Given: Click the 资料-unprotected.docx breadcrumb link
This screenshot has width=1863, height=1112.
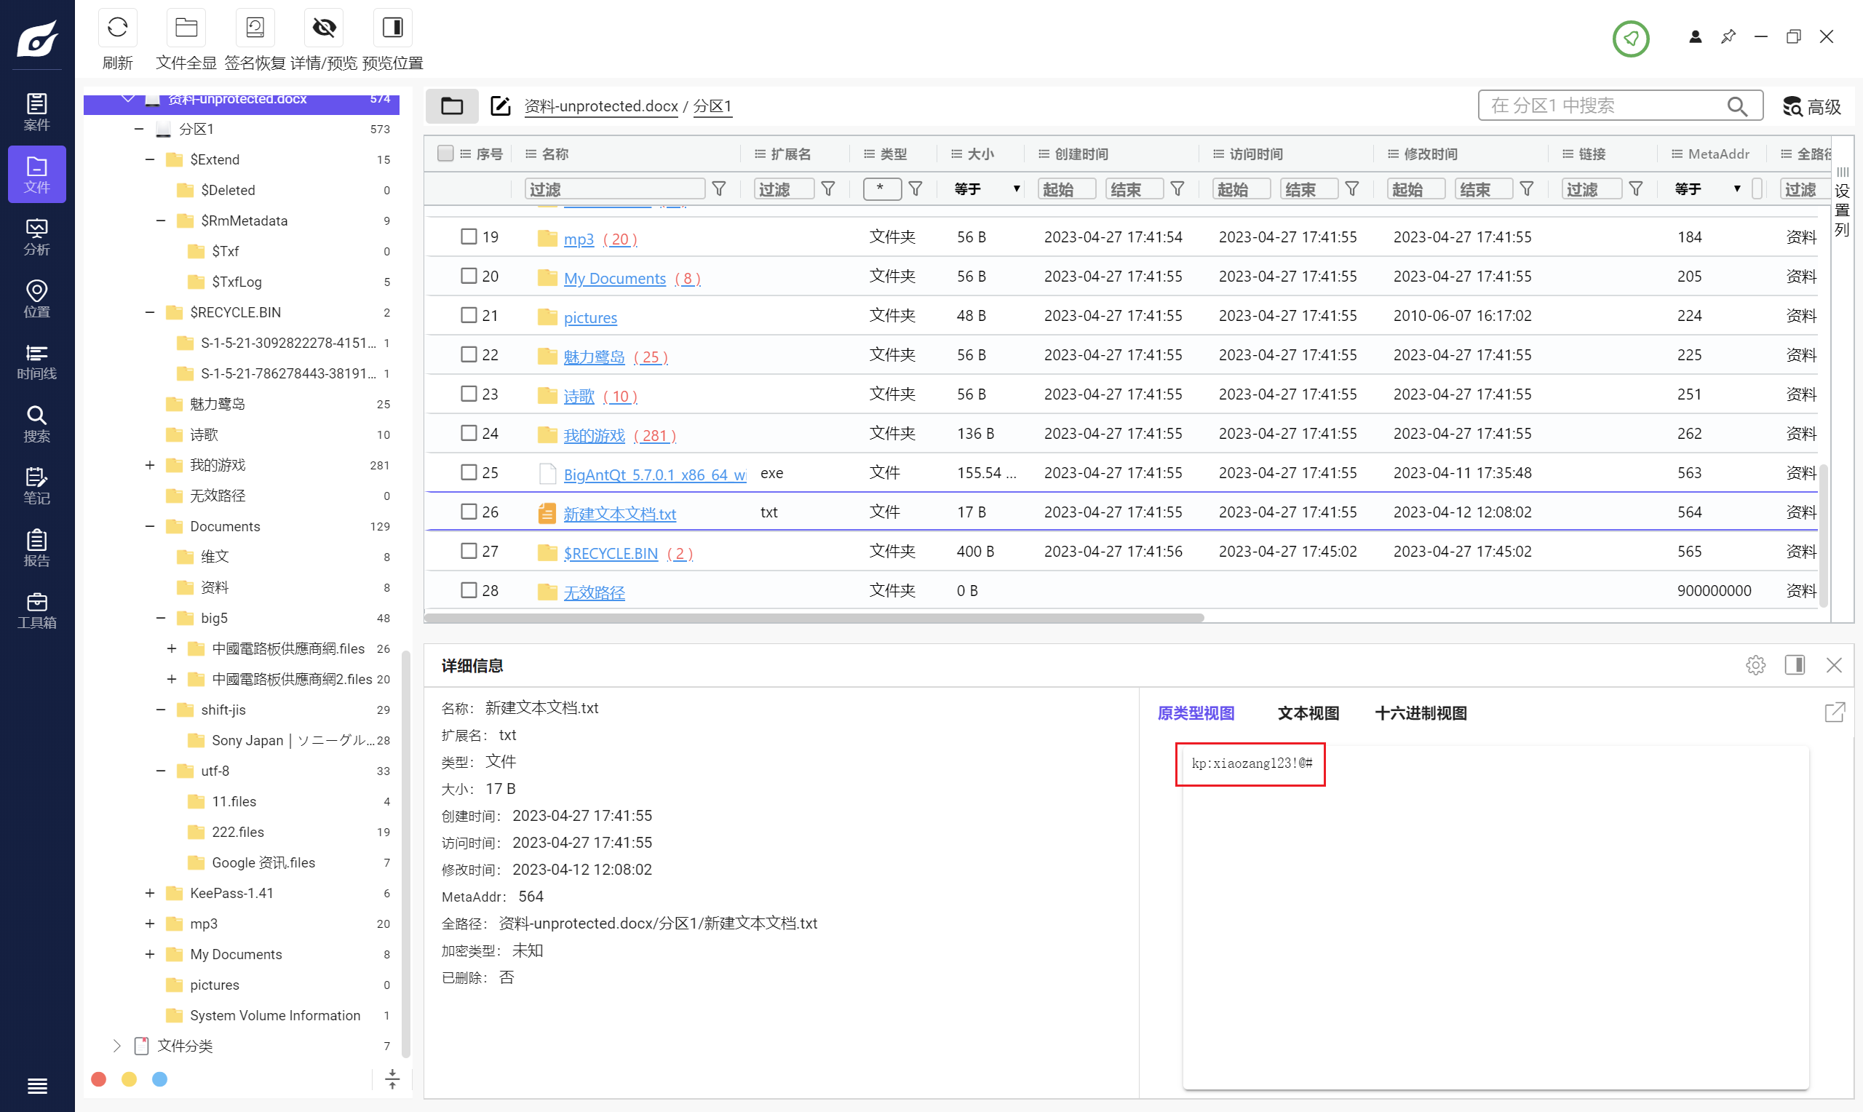Looking at the screenshot, I should [601, 106].
